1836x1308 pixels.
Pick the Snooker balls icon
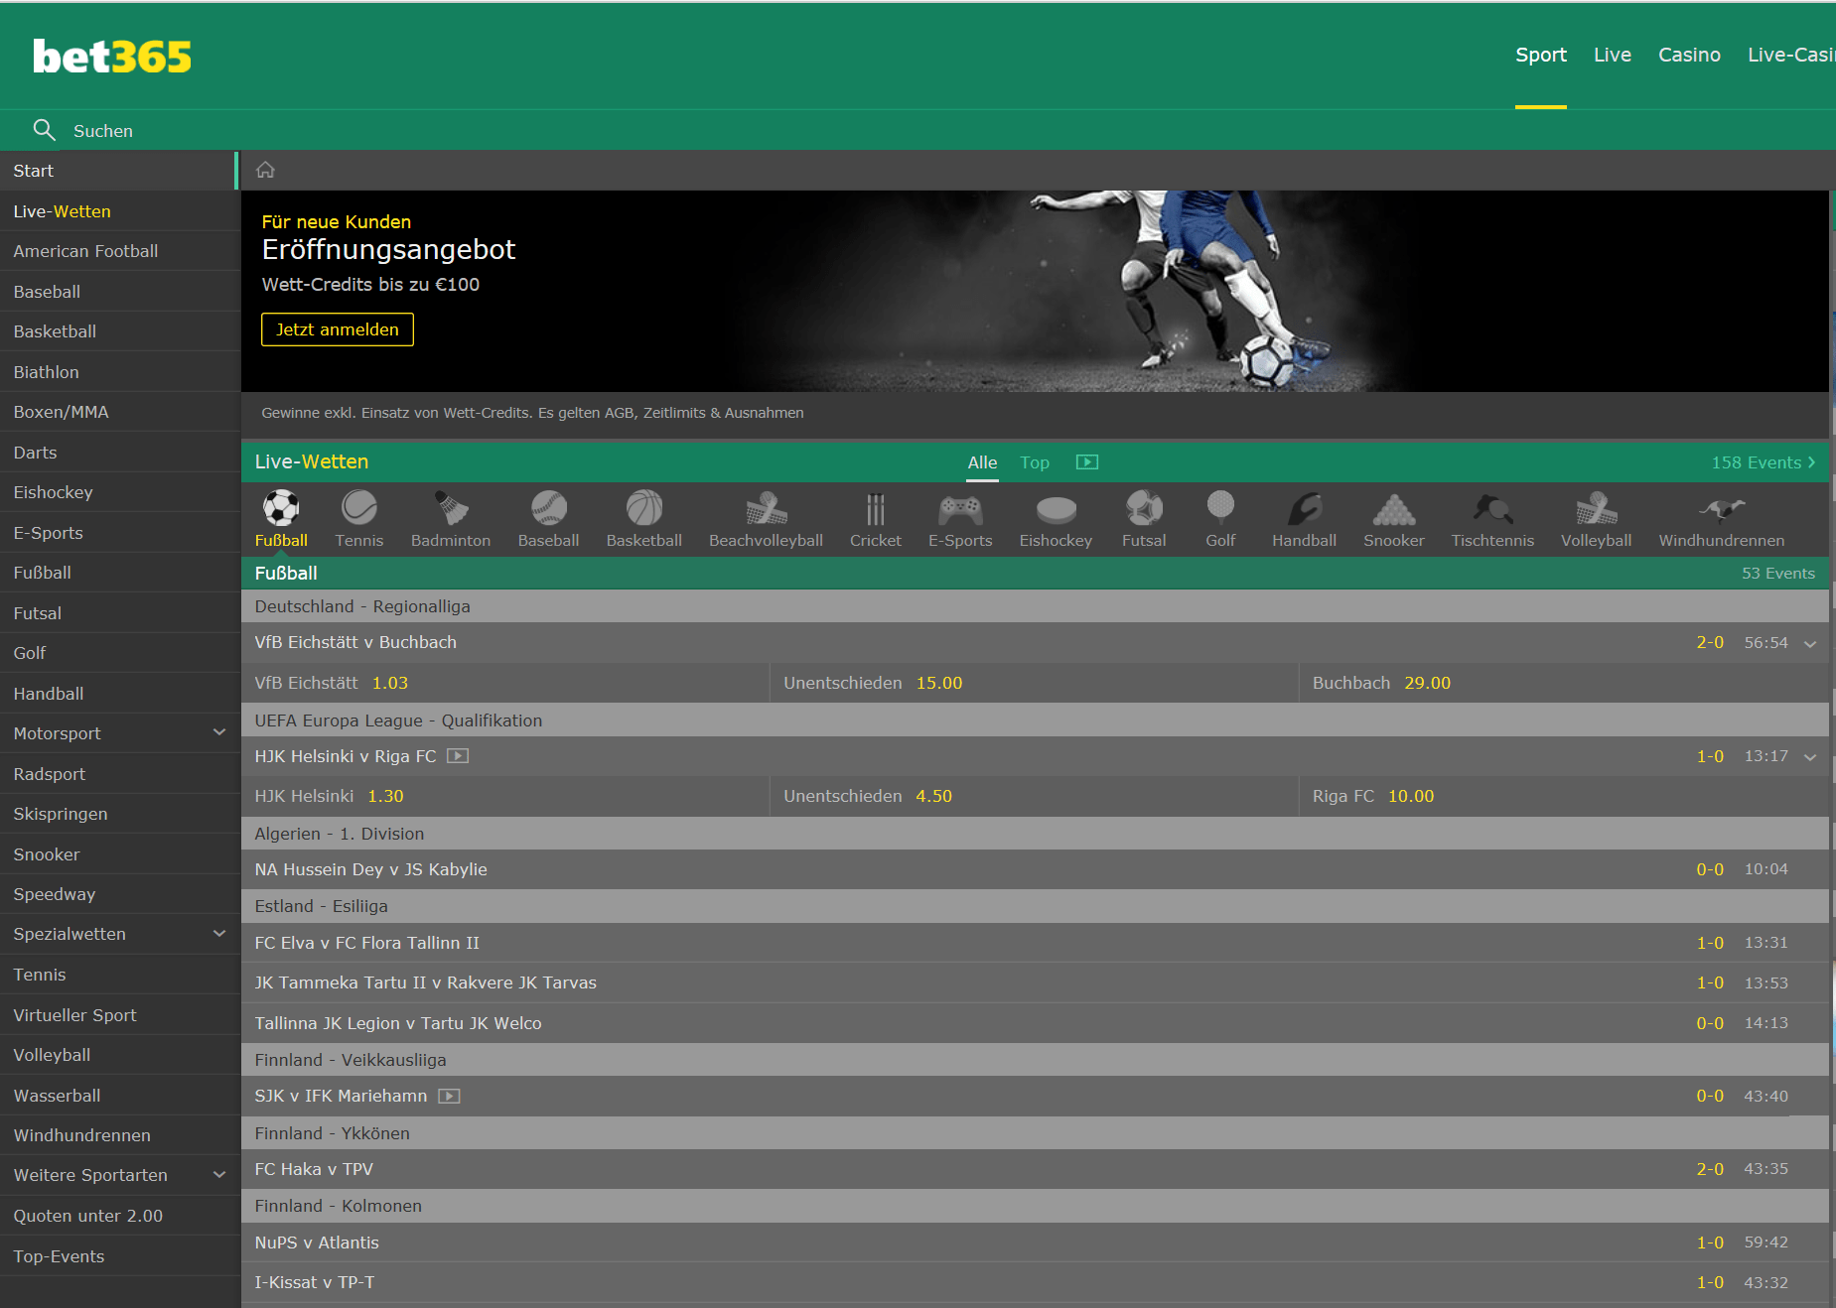1393,509
